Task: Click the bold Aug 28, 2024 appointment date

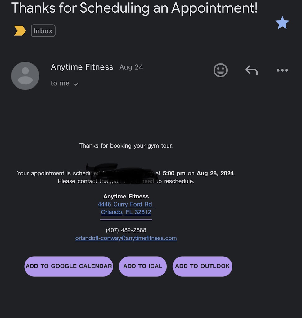Action: [x=215, y=173]
